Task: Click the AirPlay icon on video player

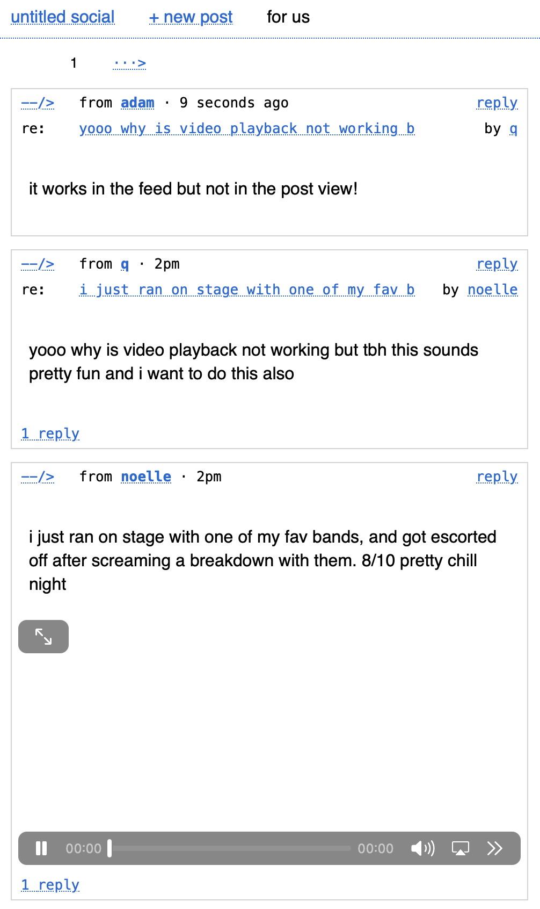Action: click(x=460, y=848)
